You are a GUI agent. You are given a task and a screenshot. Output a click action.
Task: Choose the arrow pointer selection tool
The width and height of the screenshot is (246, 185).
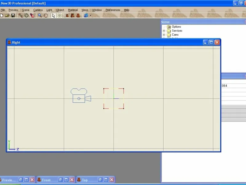(54, 16)
